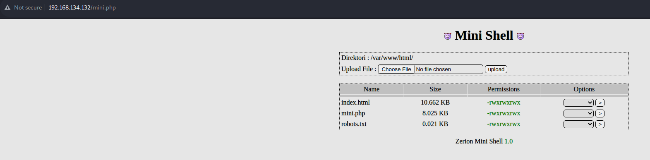Open the mini.php file link

click(x=353, y=113)
